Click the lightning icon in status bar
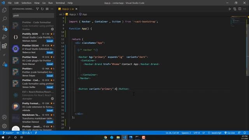This screenshot has width=249, height=140. click(36, 133)
